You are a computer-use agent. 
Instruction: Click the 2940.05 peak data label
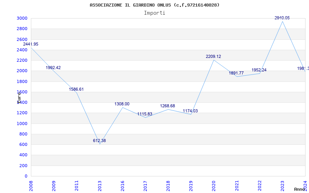click(x=282, y=18)
